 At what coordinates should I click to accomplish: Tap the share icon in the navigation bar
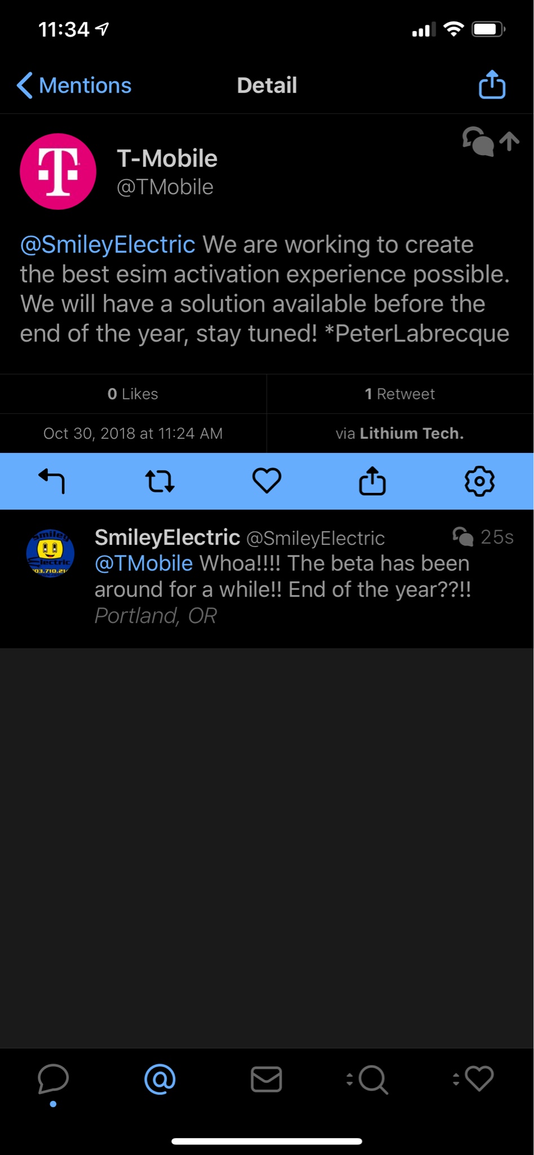492,85
